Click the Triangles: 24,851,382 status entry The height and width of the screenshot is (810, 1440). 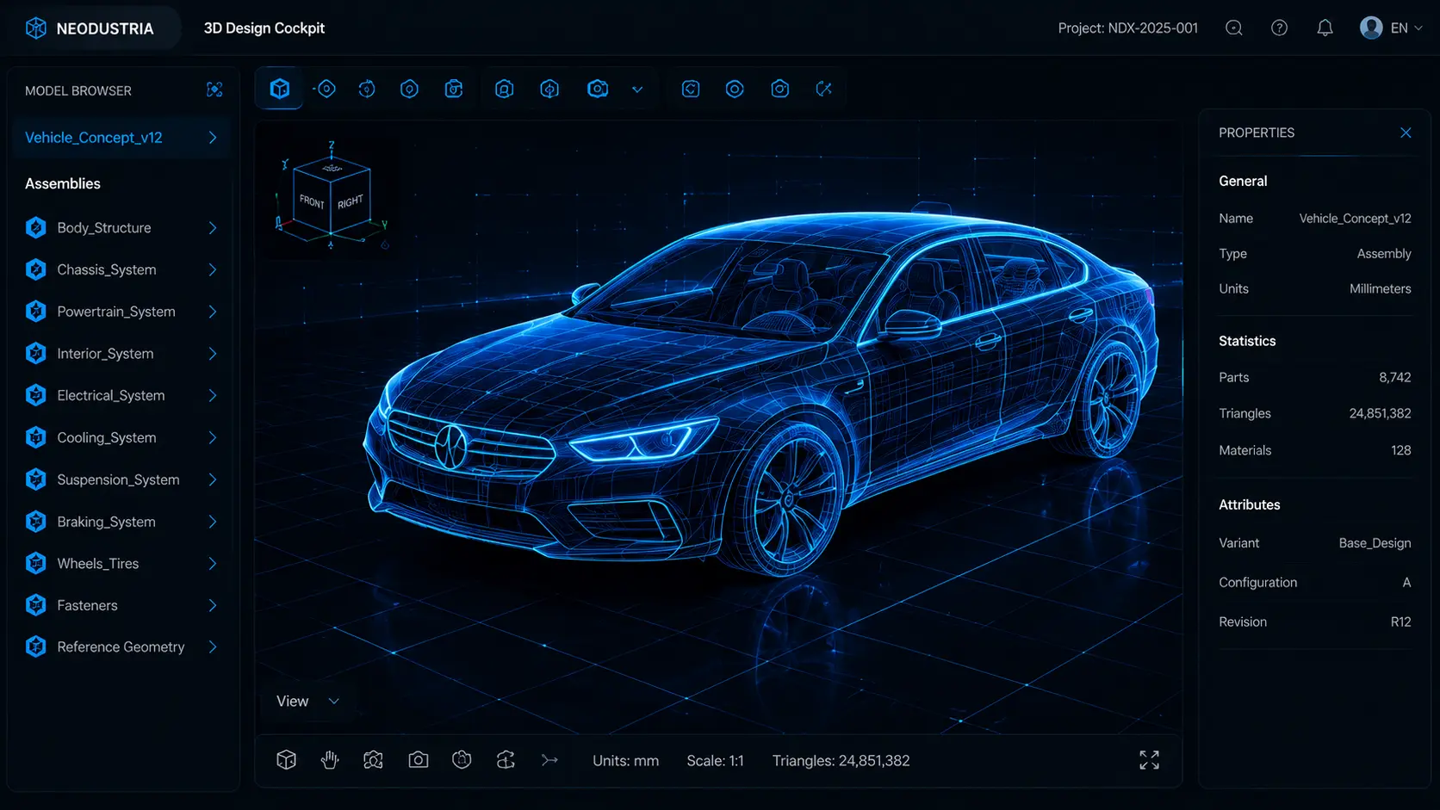(x=841, y=761)
